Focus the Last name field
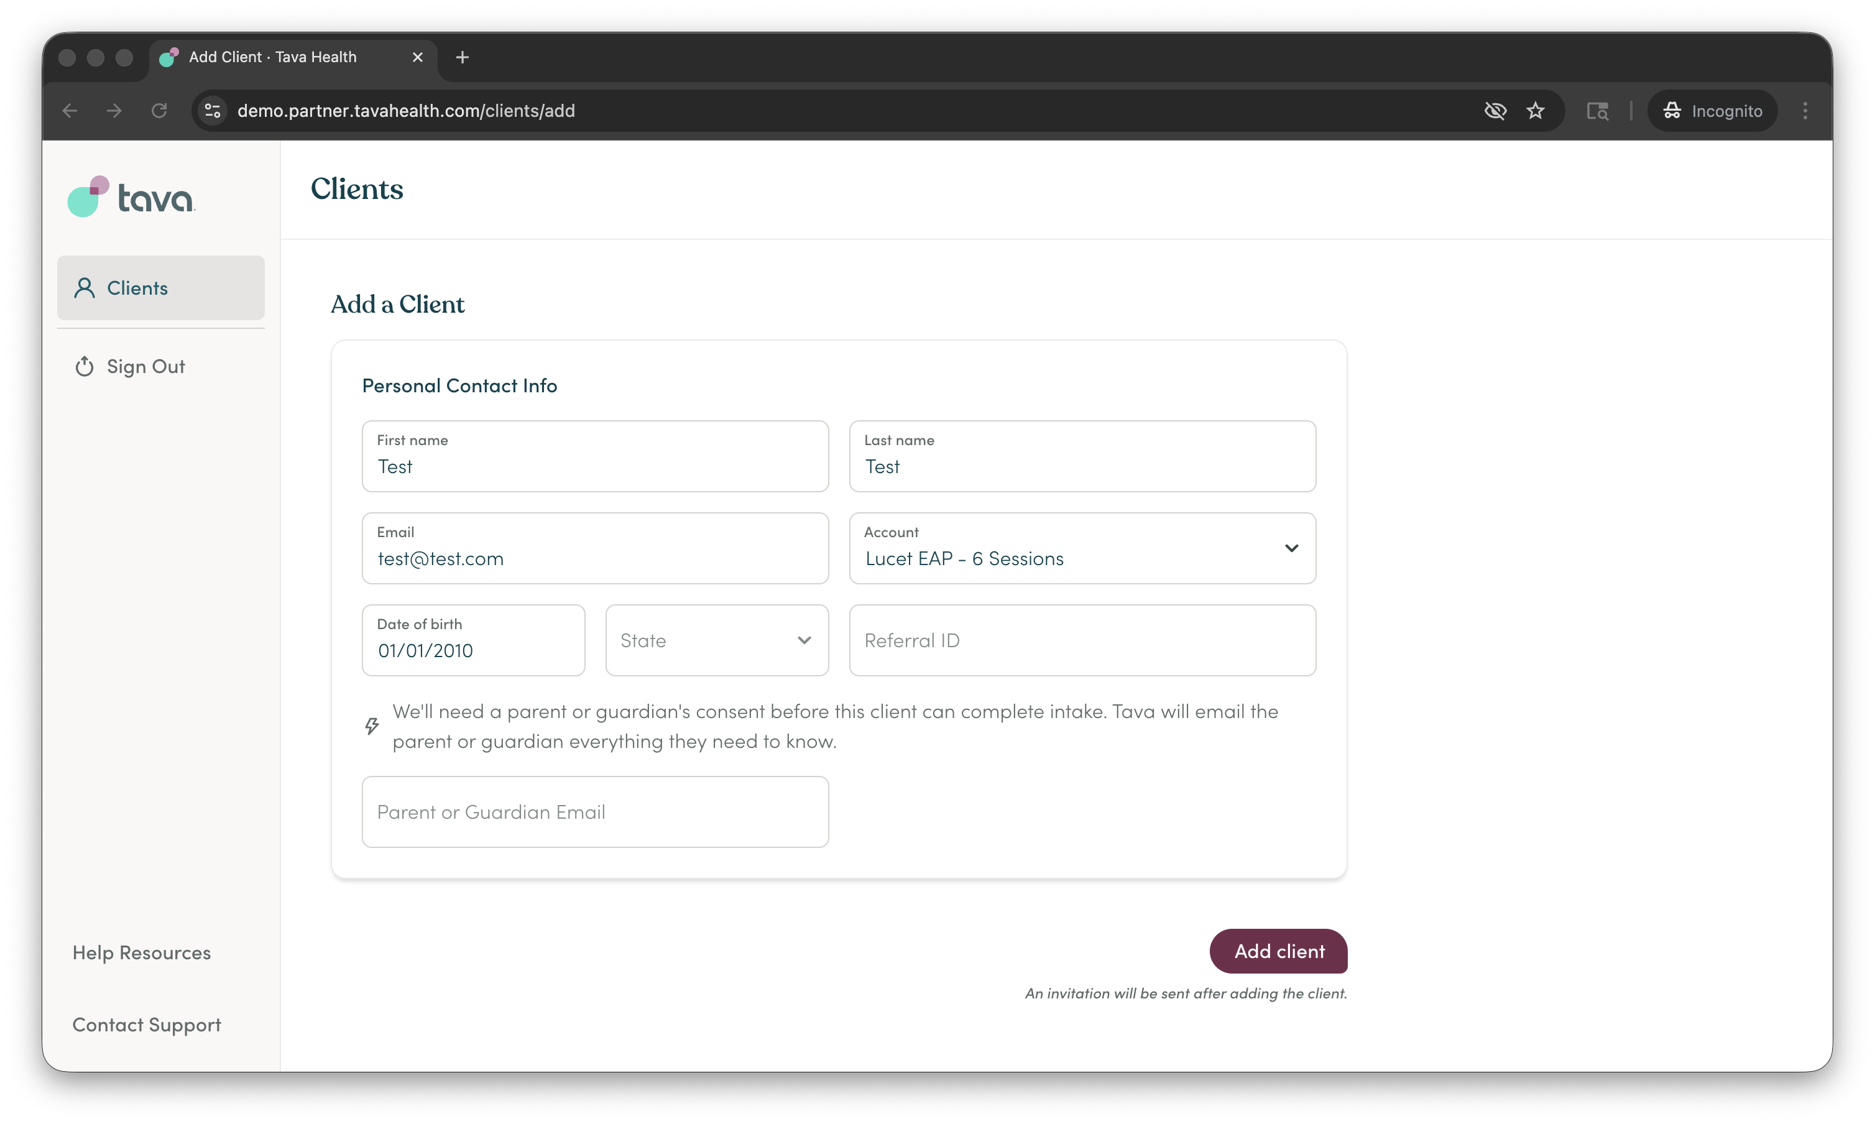 [x=1082, y=456]
